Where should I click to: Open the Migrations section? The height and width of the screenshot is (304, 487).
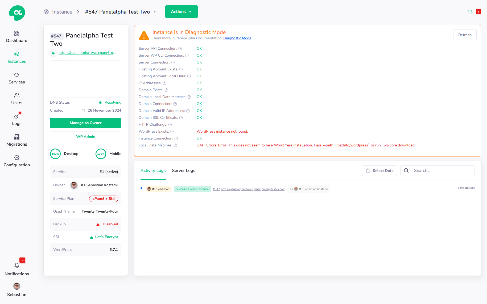coord(17,140)
